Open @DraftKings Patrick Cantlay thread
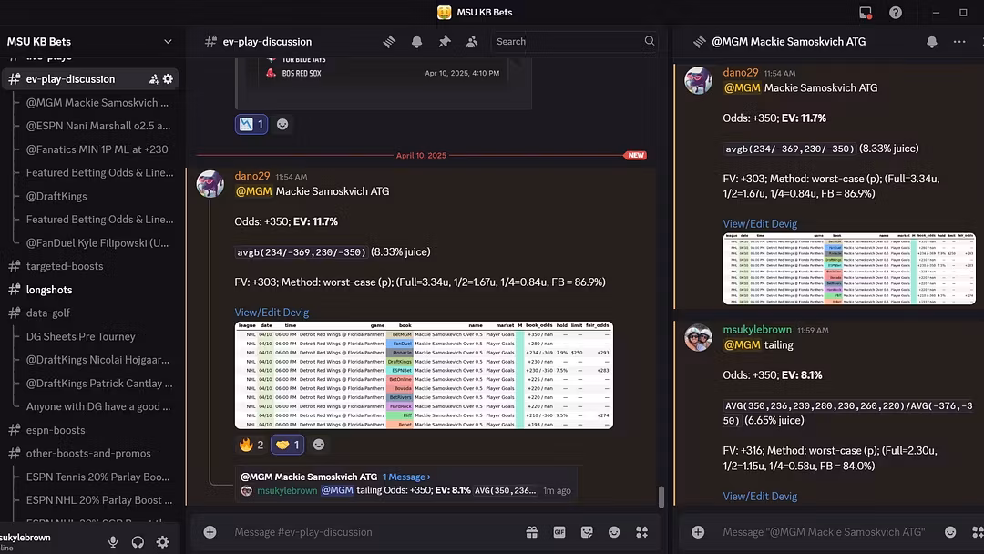 click(99, 384)
